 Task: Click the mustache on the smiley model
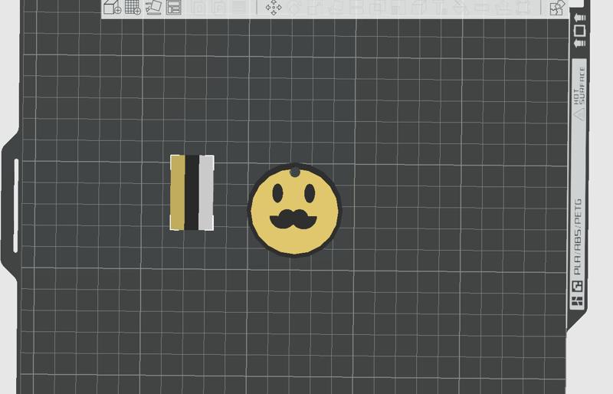[x=293, y=219]
